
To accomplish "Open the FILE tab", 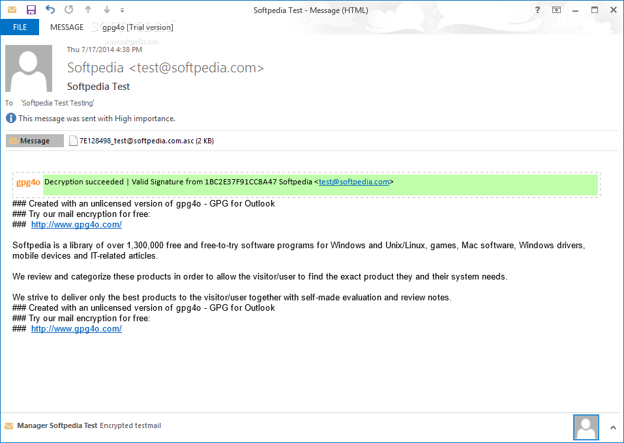I will point(20,27).
